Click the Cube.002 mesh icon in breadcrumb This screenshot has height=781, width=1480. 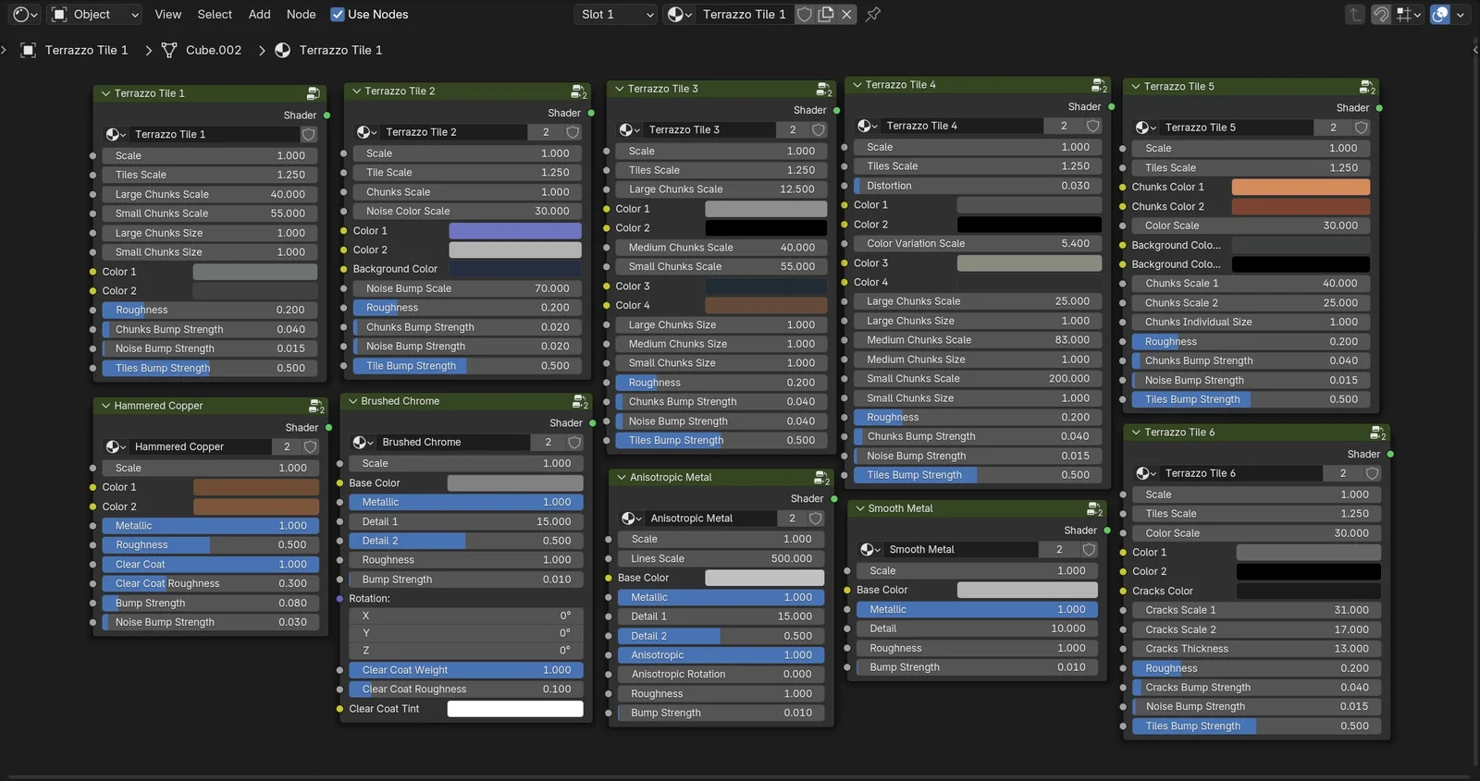[x=169, y=50]
